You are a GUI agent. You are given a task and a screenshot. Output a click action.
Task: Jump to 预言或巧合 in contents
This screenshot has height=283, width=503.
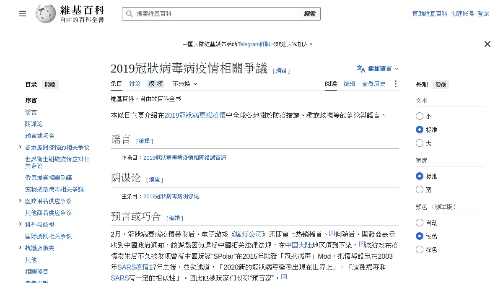click(40, 136)
